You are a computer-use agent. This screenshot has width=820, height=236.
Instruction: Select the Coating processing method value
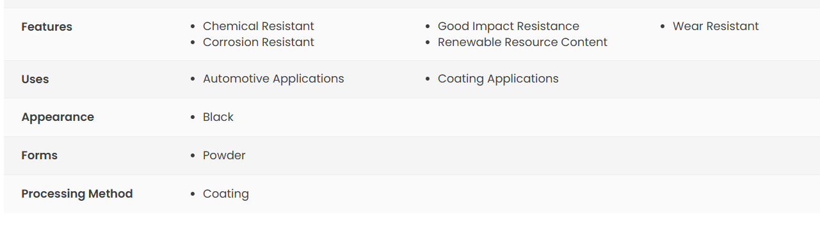226,194
